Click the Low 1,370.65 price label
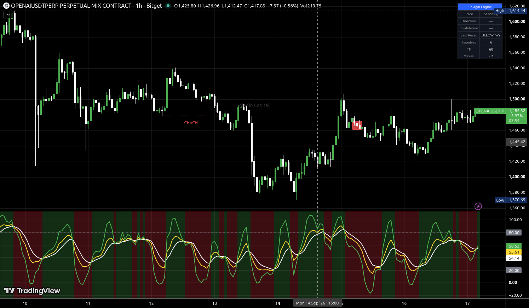529x308 pixels. point(511,200)
